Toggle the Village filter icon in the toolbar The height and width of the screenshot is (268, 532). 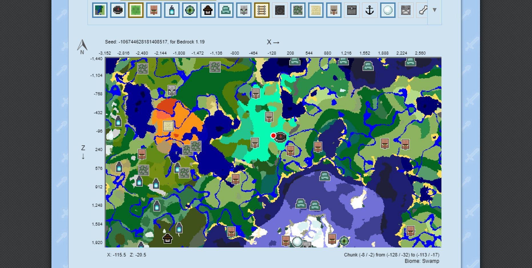tap(154, 10)
